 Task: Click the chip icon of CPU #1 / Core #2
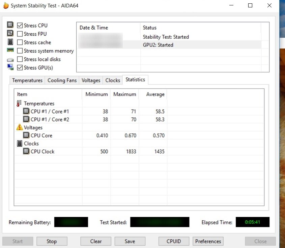point(26,119)
